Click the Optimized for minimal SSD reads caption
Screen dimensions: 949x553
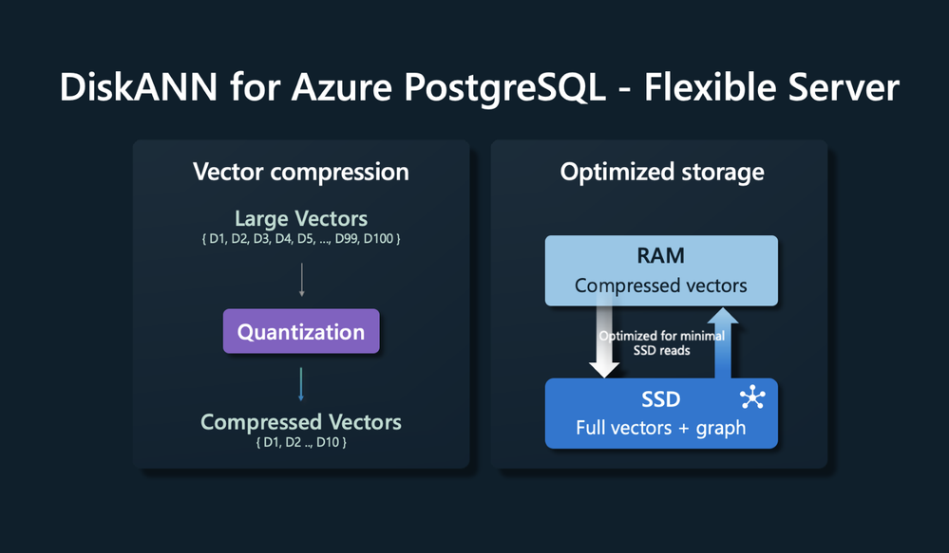click(661, 343)
